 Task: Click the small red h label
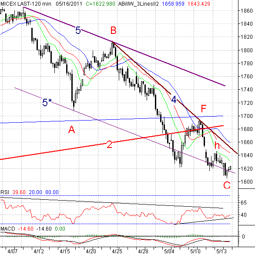[217, 145]
